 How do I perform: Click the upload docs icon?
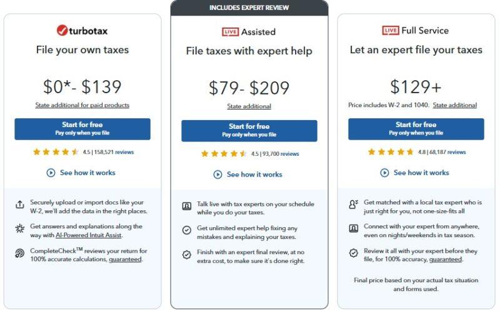click(19, 205)
